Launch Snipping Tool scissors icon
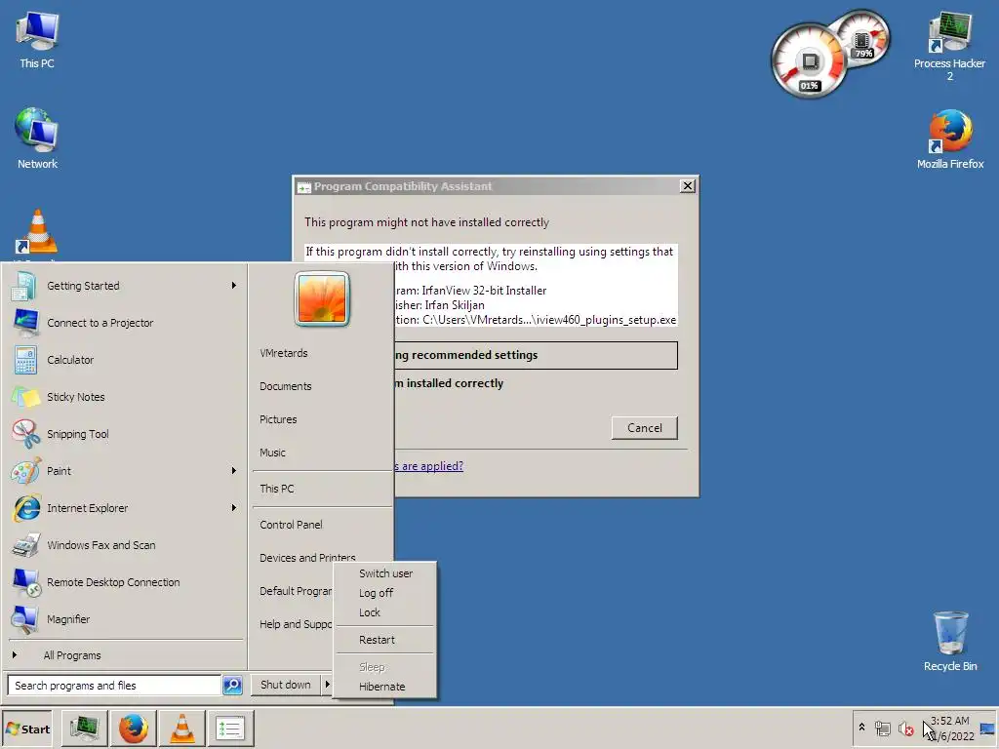The height and width of the screenshot is (749, 999). [x=25, y=434]
